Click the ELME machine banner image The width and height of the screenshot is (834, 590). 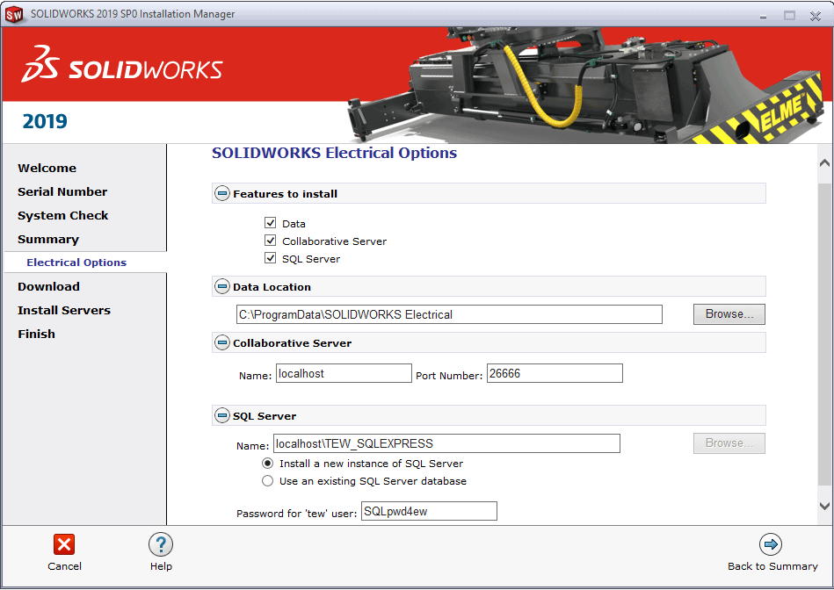584,85
